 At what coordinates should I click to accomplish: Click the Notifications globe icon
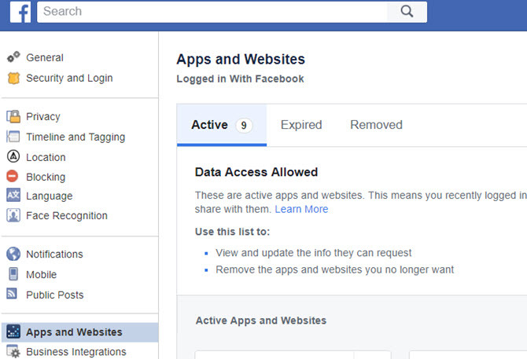(x=13, y=254)
